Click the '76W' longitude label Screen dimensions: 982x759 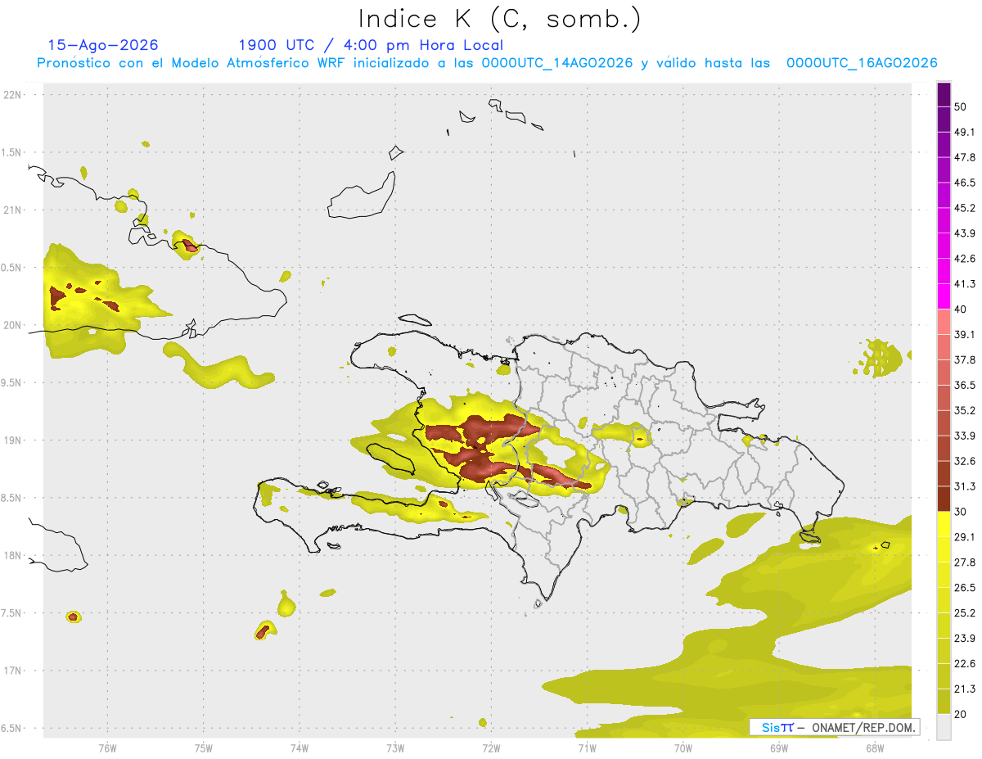pyautogui.click(x=107, y=748)
